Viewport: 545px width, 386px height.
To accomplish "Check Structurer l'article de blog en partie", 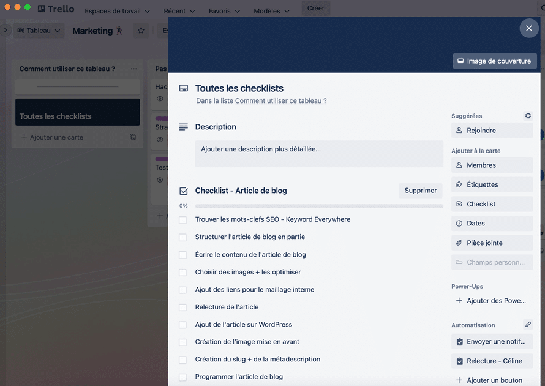I will tap(182, 237).
